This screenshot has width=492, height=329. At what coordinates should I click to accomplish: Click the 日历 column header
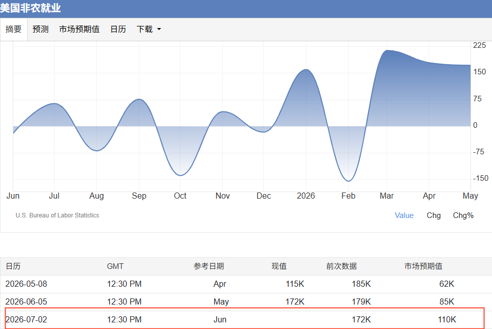[13, 266]
